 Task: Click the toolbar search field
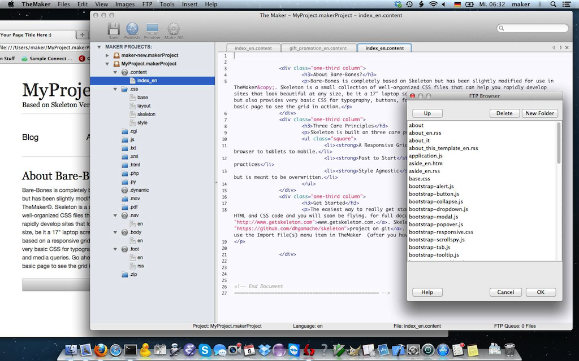533,28
